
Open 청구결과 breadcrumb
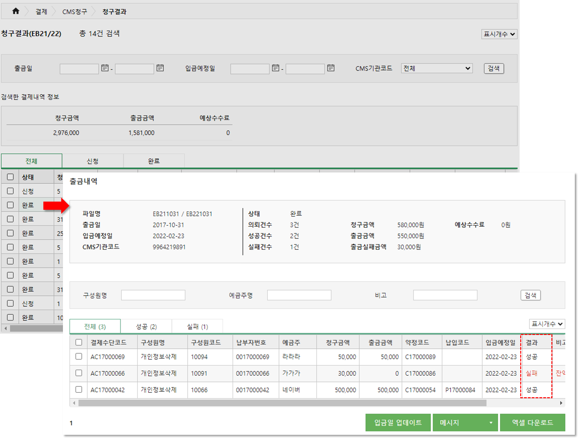[x=114, y=12]
